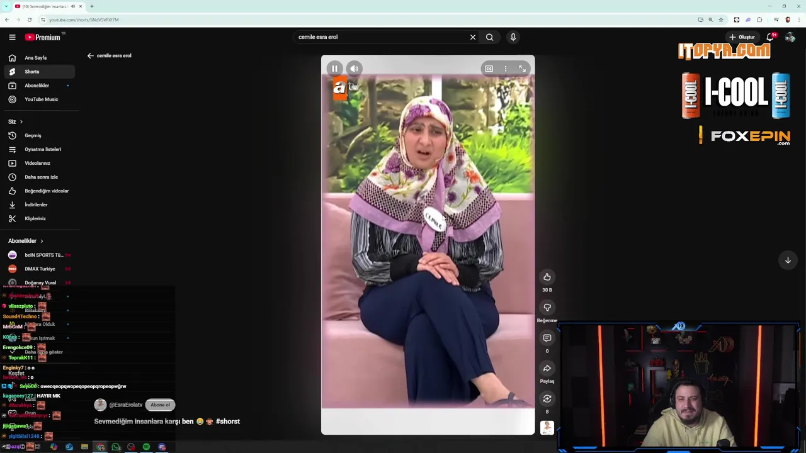Mute the Shorts video volume
This screenshot has width=806, height=453.
[355, 69]
